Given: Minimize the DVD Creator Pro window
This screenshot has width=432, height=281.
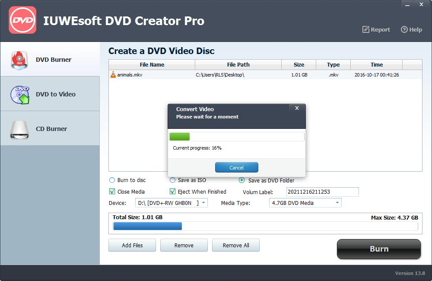Looking at the screenshot, I should click(407, 5).
